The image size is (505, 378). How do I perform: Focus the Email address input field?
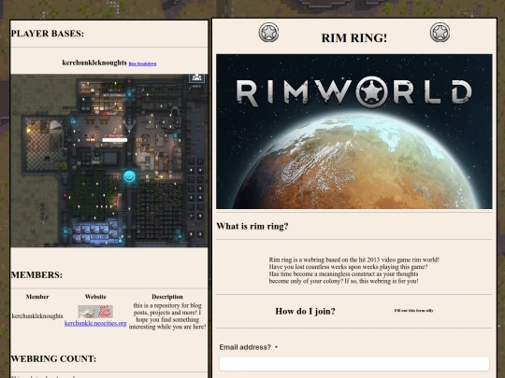(353, 364)
